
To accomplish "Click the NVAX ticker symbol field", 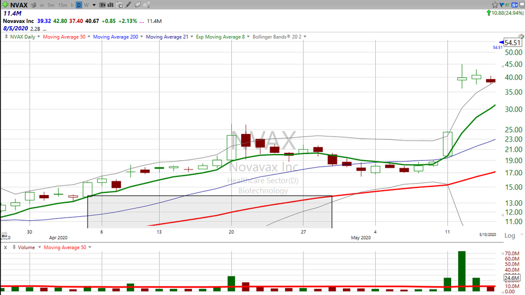I will point(19,5).
